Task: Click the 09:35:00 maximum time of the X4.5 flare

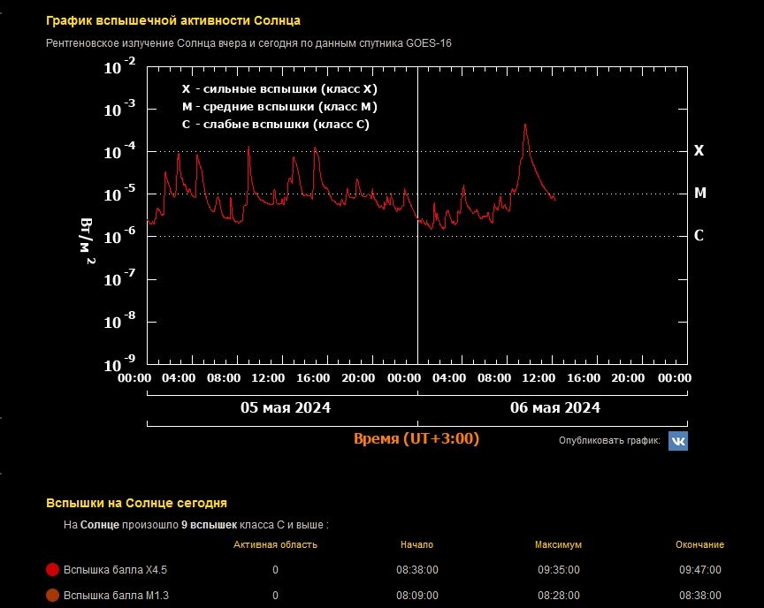Action: pos(558,570)
